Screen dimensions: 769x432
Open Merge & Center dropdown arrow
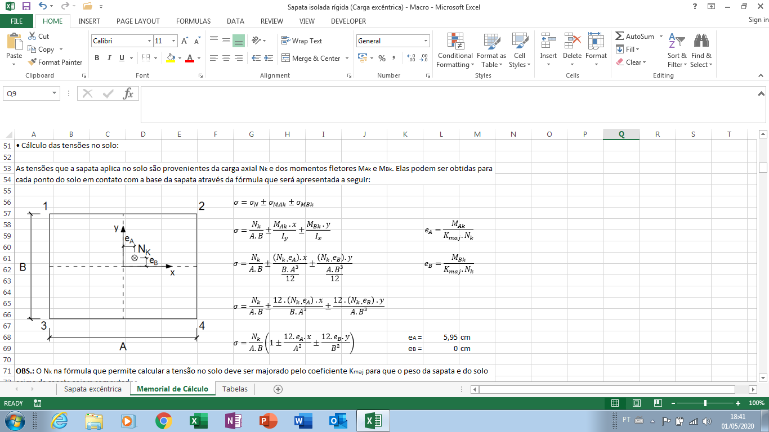tap(347, 58)
